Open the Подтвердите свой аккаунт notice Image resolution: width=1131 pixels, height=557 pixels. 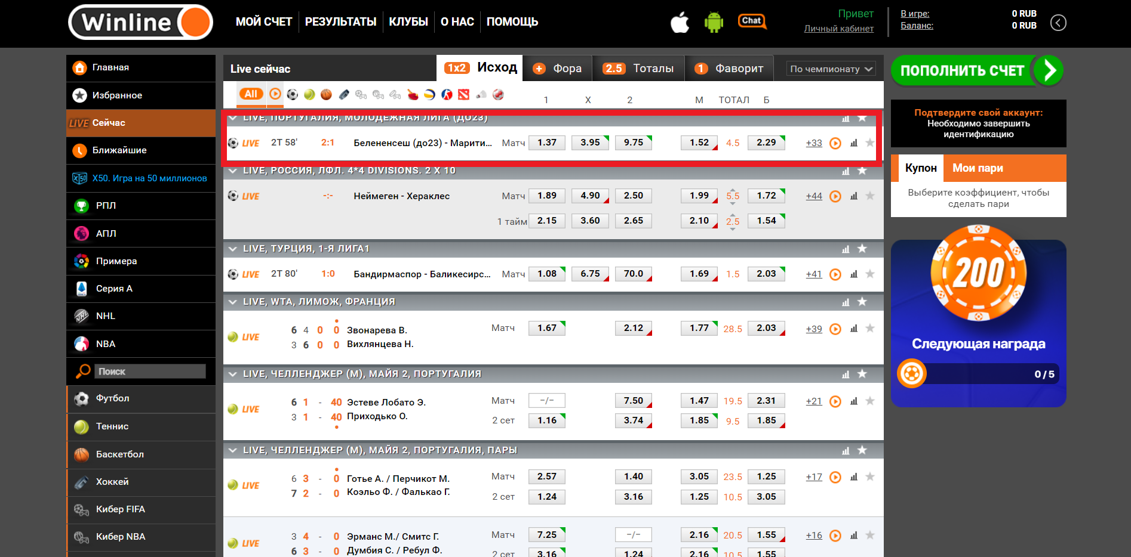click(x=978, y=123)
